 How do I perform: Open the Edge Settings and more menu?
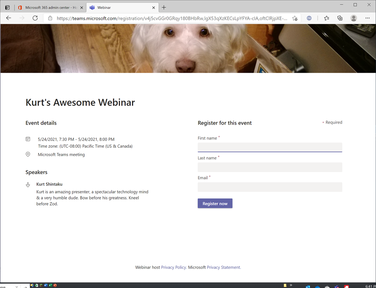(367, 18)
